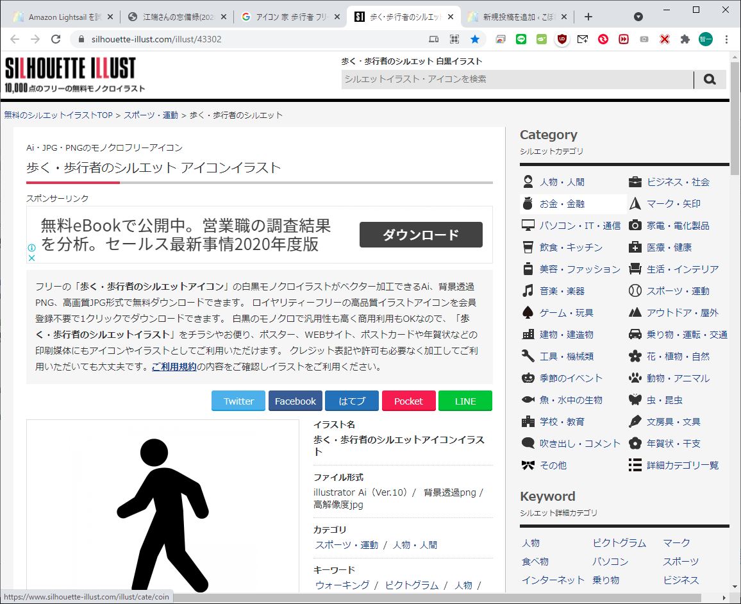Screen dimensions: 741x604
Task: Click the wrench icon for 工具・機械類
Action: point(528,357)
